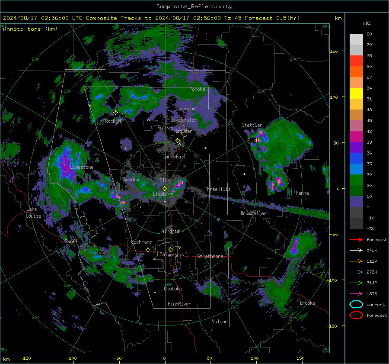
Task: Click the white 04DK arrow icon
Action: click(356, 251)
